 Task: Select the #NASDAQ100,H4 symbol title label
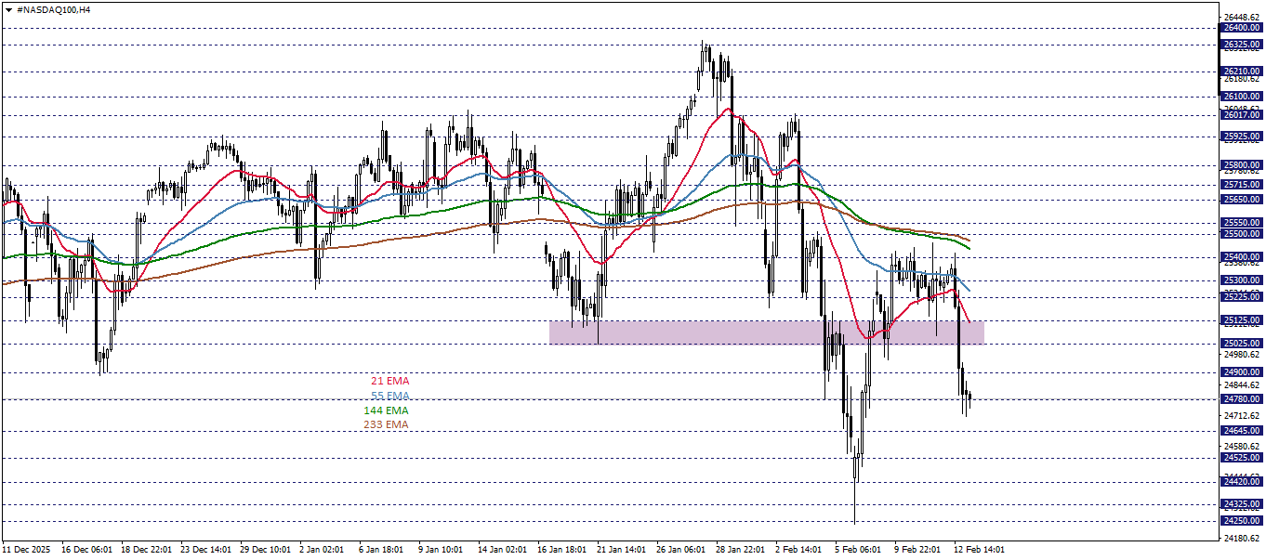[56, 11]
